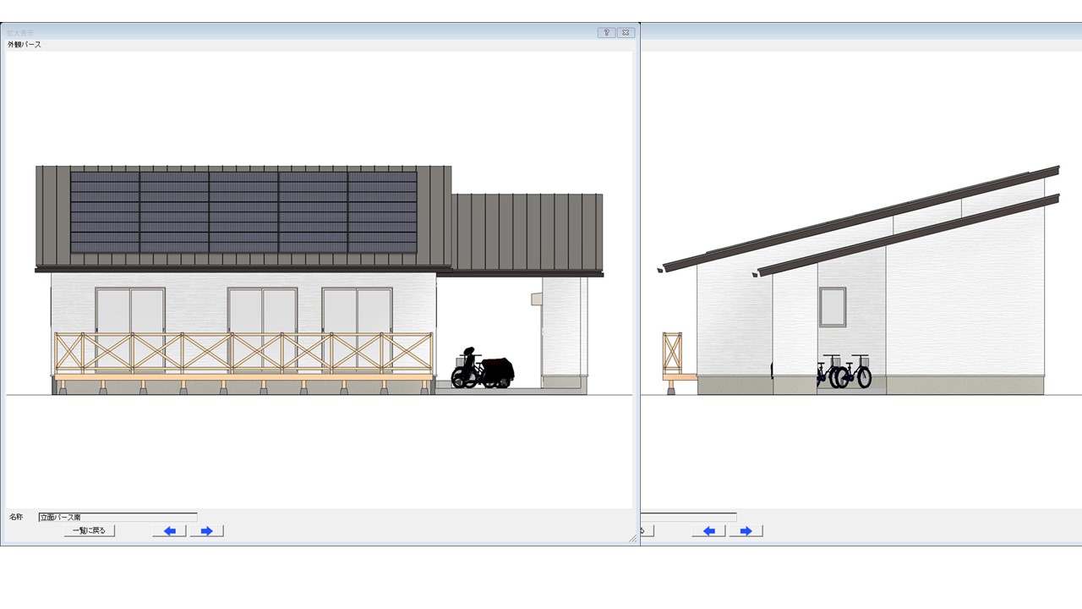Advance to next view in right-hand window

point(746,531)
